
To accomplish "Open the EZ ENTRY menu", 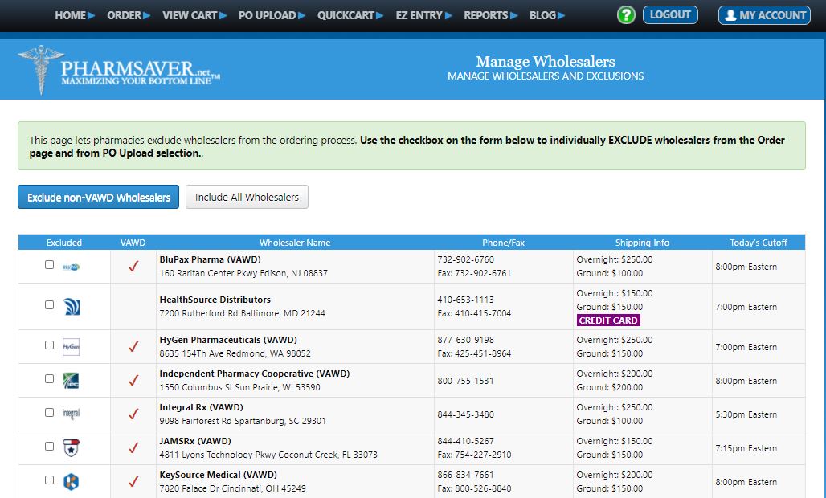I will pos(424,15).
